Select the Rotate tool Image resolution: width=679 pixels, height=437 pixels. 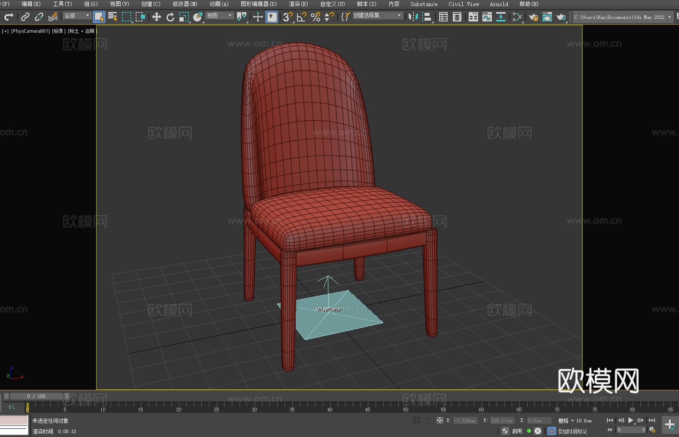170,17
